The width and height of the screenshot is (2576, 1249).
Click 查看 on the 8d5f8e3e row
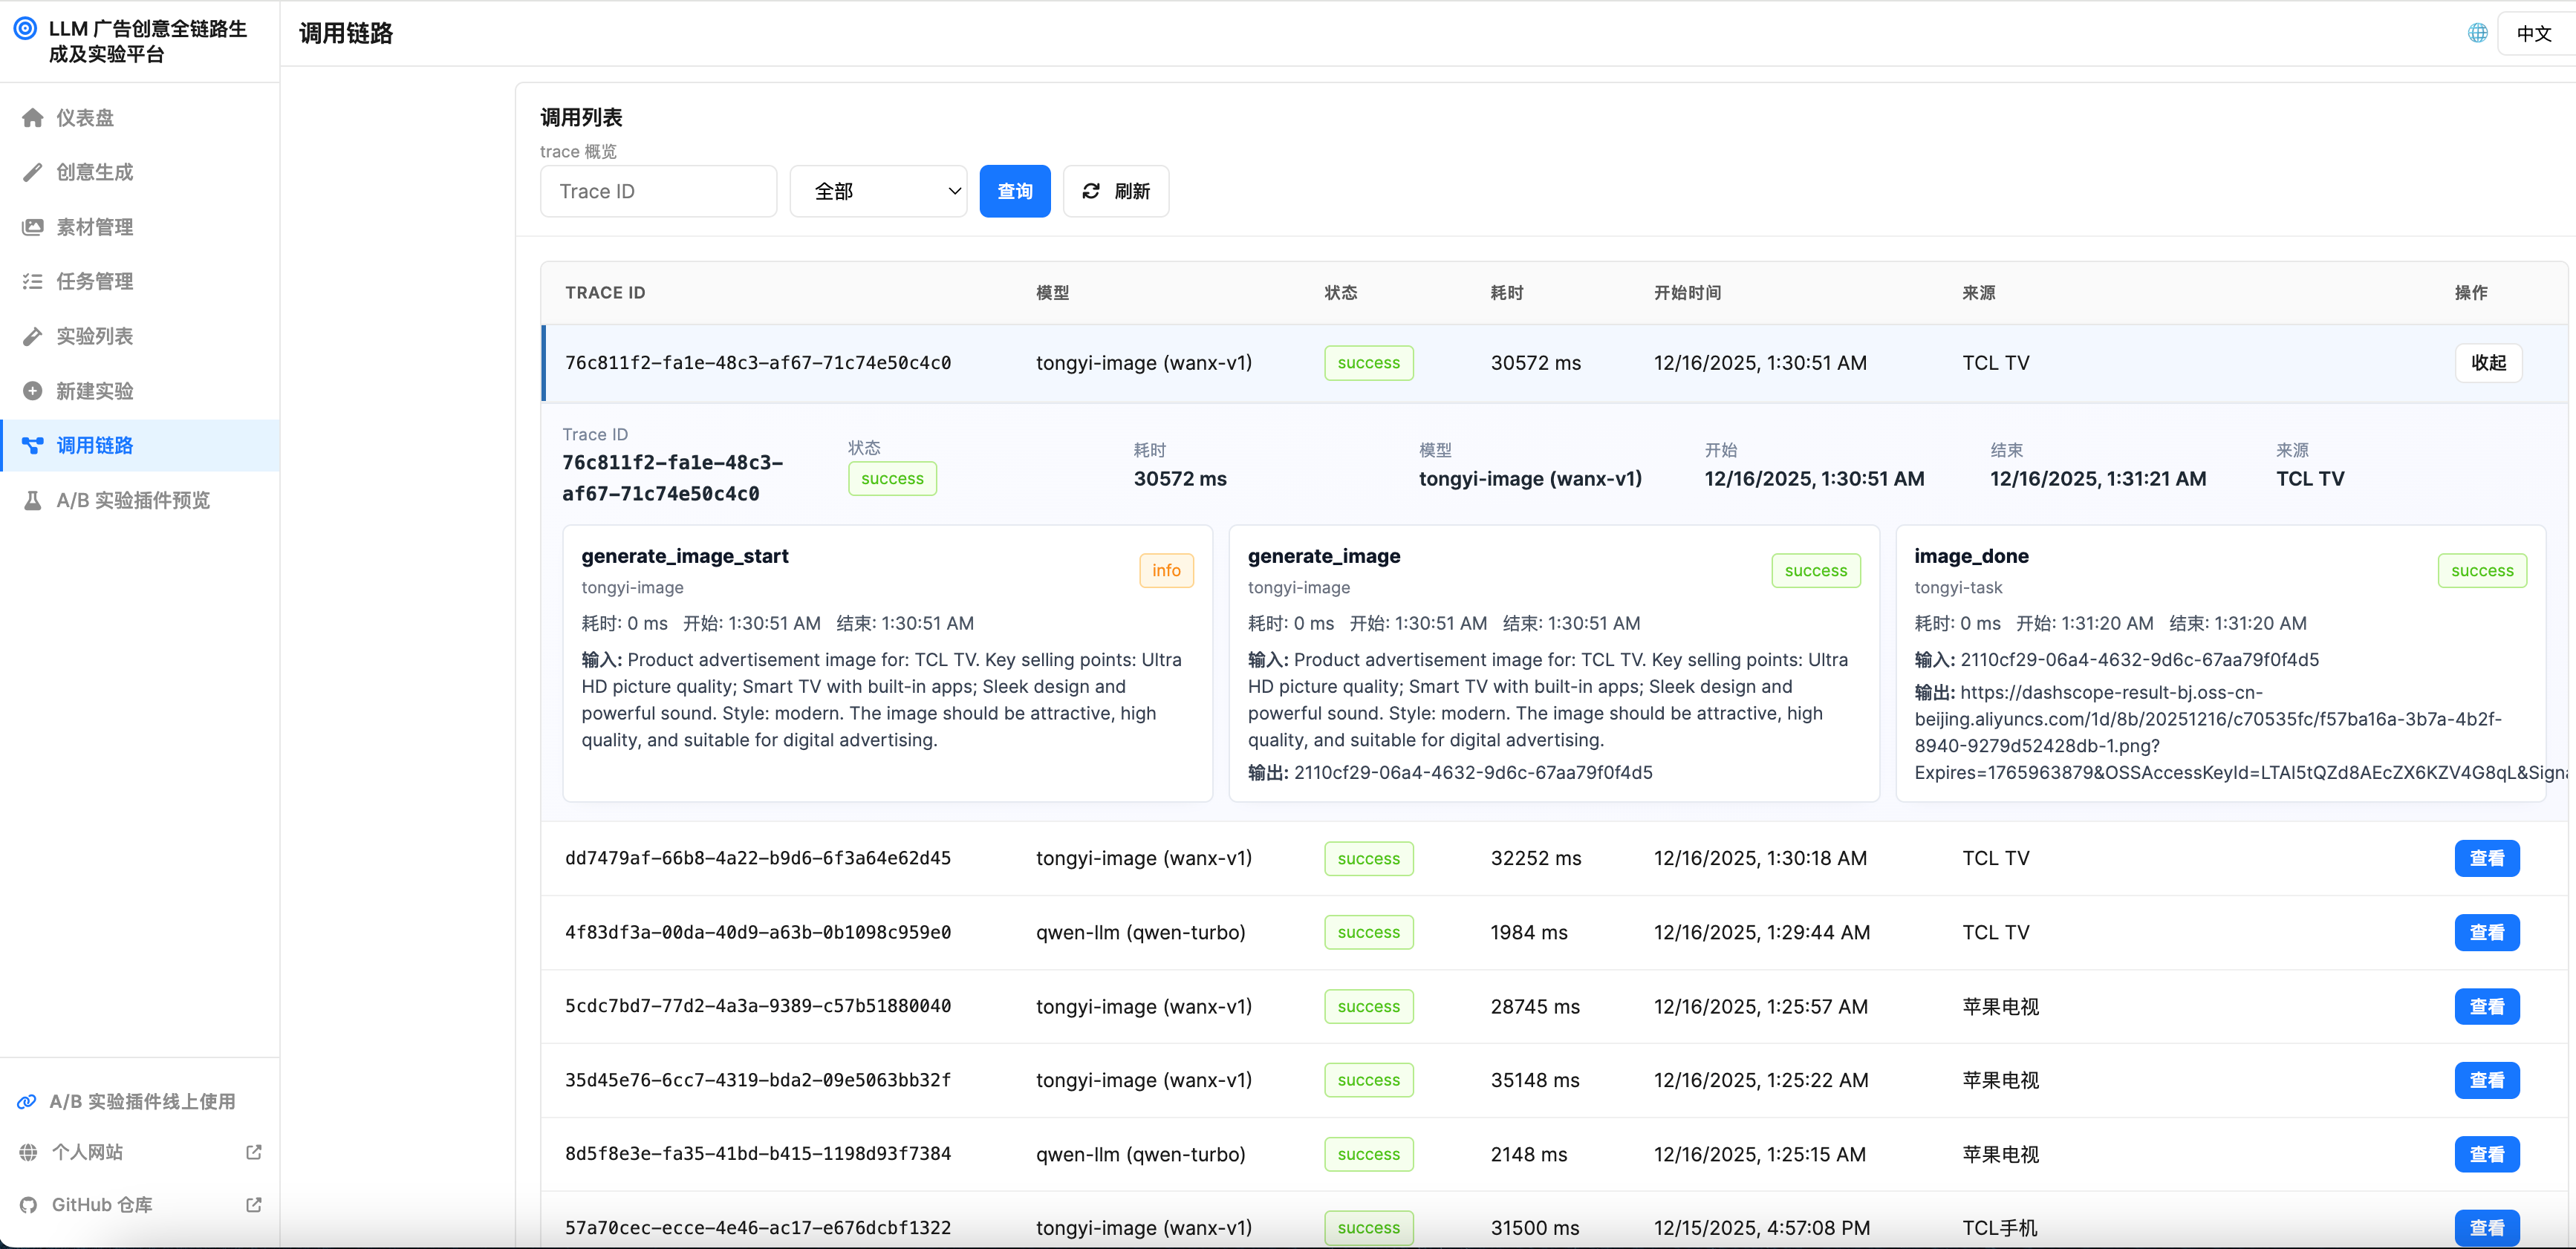[2487, 1154]
